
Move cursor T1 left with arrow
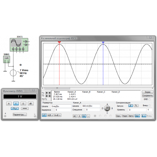(x=46, y=93)
